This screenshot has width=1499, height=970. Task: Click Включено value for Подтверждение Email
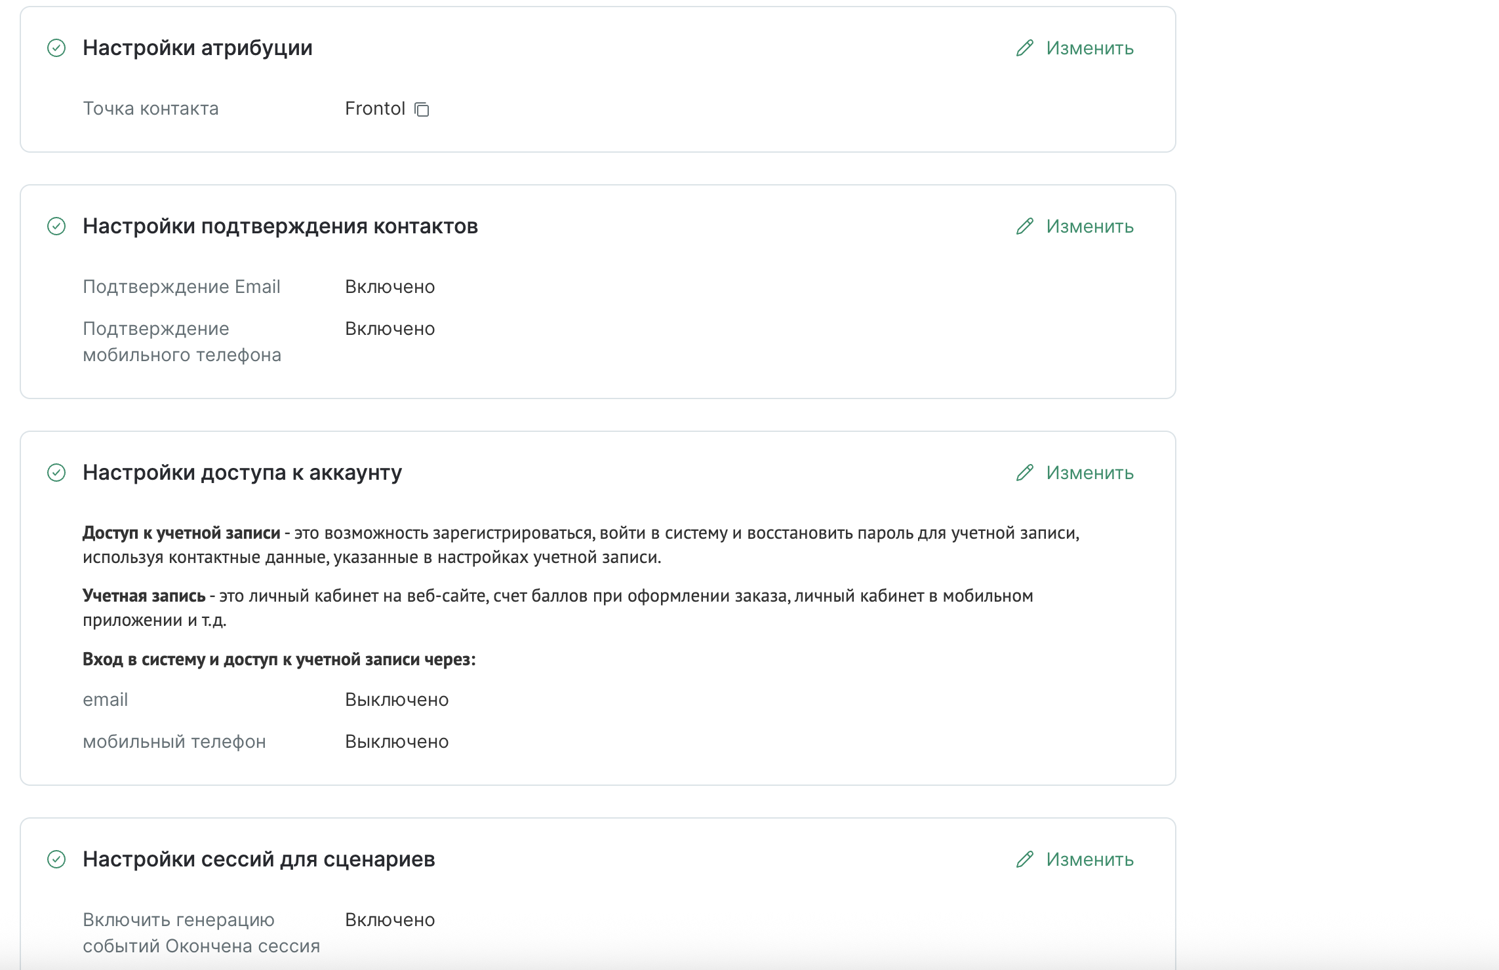[x=390, y=287]
